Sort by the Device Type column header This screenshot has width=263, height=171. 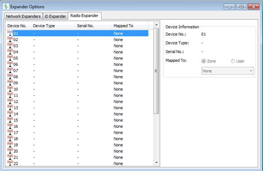(x=44, y=26)
